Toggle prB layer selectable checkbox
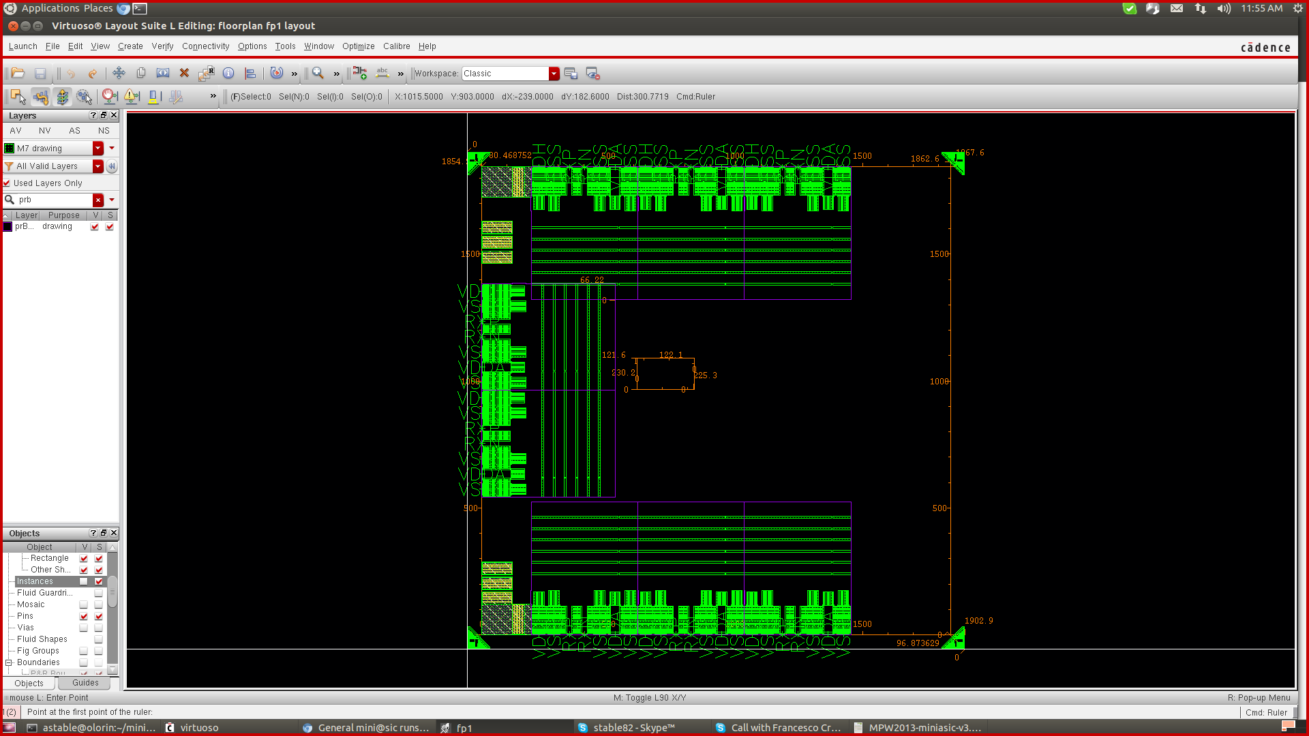 coord(110,226)
